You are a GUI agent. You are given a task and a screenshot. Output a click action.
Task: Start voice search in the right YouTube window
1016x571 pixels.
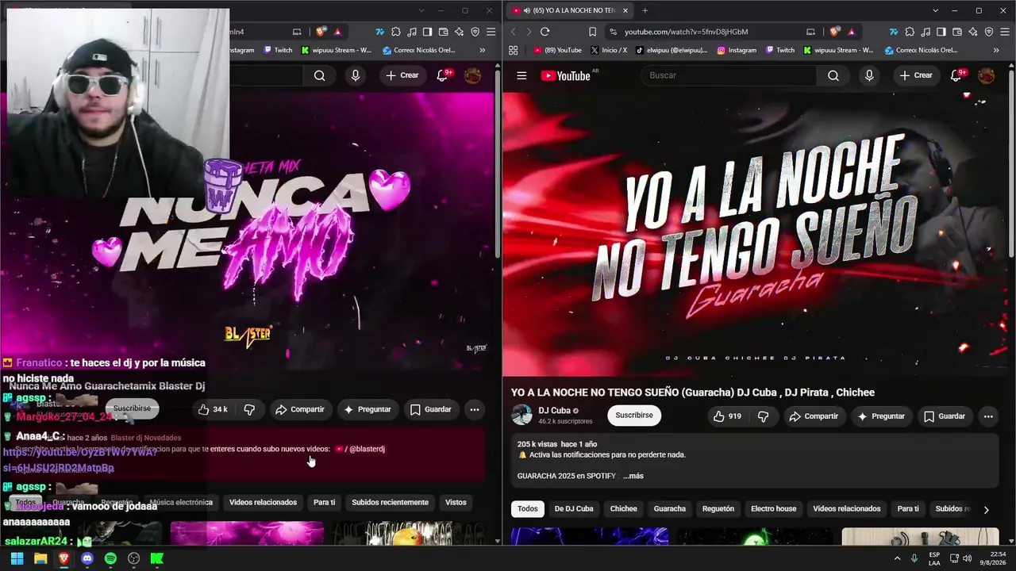click(x=869, y=75)
